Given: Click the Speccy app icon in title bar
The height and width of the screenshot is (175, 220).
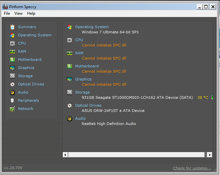Looking at the screenshot, I should tap(5, 7).
